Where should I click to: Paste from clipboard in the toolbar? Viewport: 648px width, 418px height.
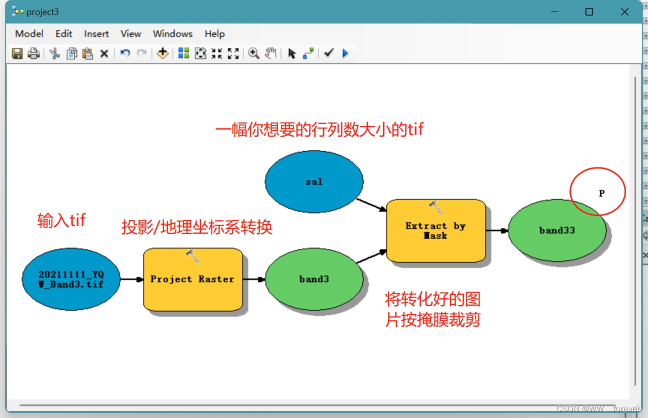[87, 53]
